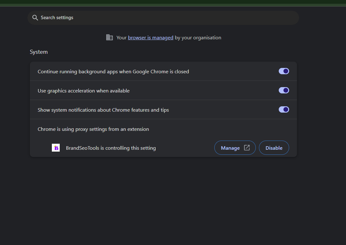Click "Use graphics acceleration when available" text
Viewport: 346px width, 245px height.
pos(84,91)
